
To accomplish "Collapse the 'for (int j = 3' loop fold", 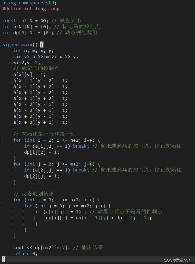I will pos(0,206).
